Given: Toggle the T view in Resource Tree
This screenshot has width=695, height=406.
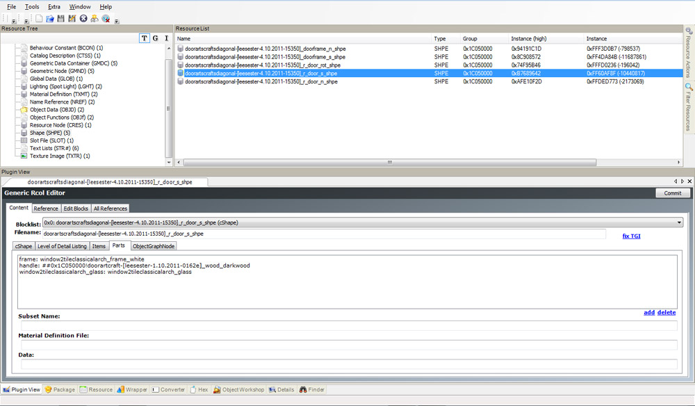Looking at the screenshot, I should pos(145,38).
